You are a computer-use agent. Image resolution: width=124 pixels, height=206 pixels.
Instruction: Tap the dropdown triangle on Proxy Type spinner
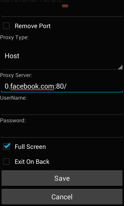(120, 67)
